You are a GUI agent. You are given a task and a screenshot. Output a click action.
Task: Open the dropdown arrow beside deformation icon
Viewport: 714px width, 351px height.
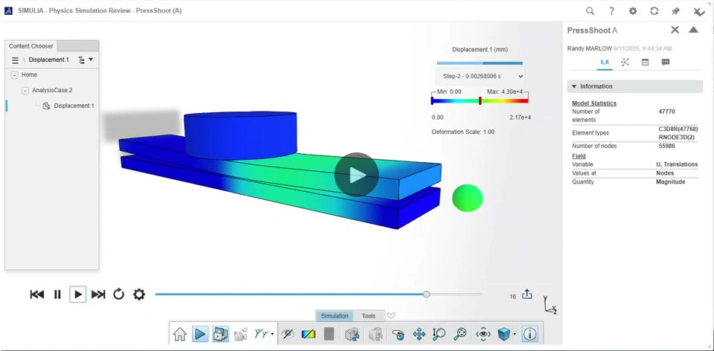point(272,335)
